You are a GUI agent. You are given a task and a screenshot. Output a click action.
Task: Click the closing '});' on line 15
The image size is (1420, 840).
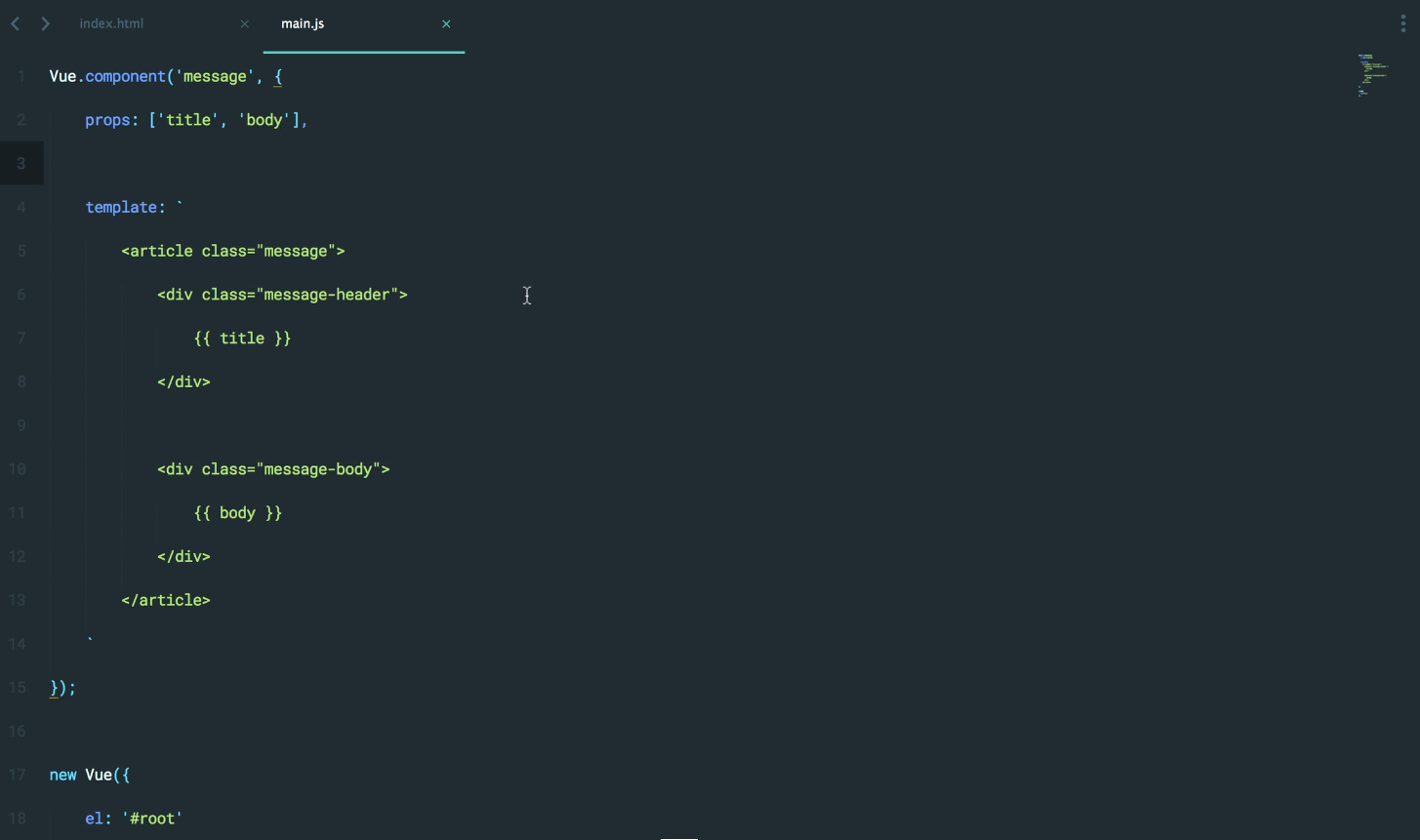[x=62, y=688]
